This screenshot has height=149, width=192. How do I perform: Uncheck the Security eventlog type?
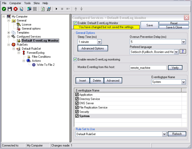(x=77, y=112)
